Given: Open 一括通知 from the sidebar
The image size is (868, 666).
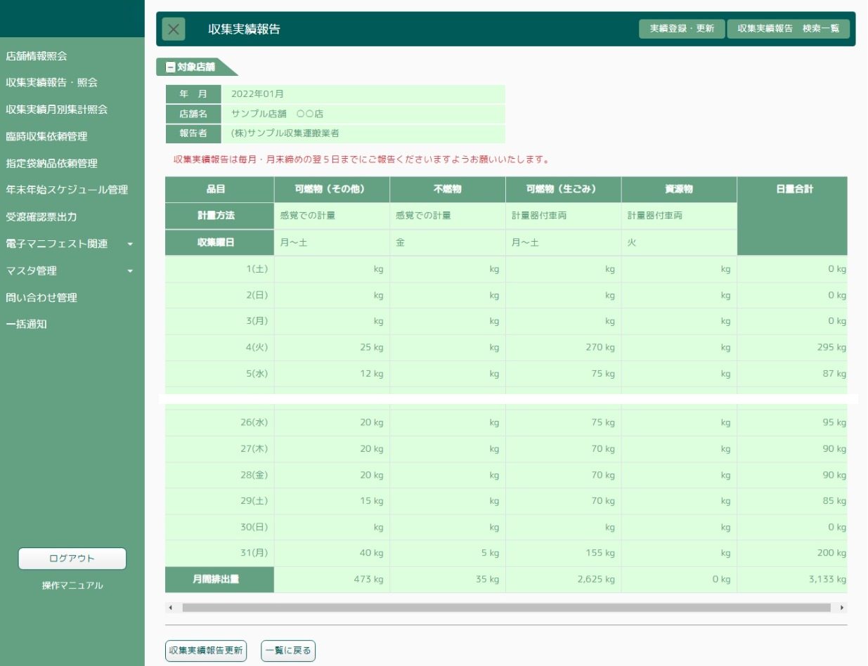Looking at the screenshot, I should (x=26, y=325).
